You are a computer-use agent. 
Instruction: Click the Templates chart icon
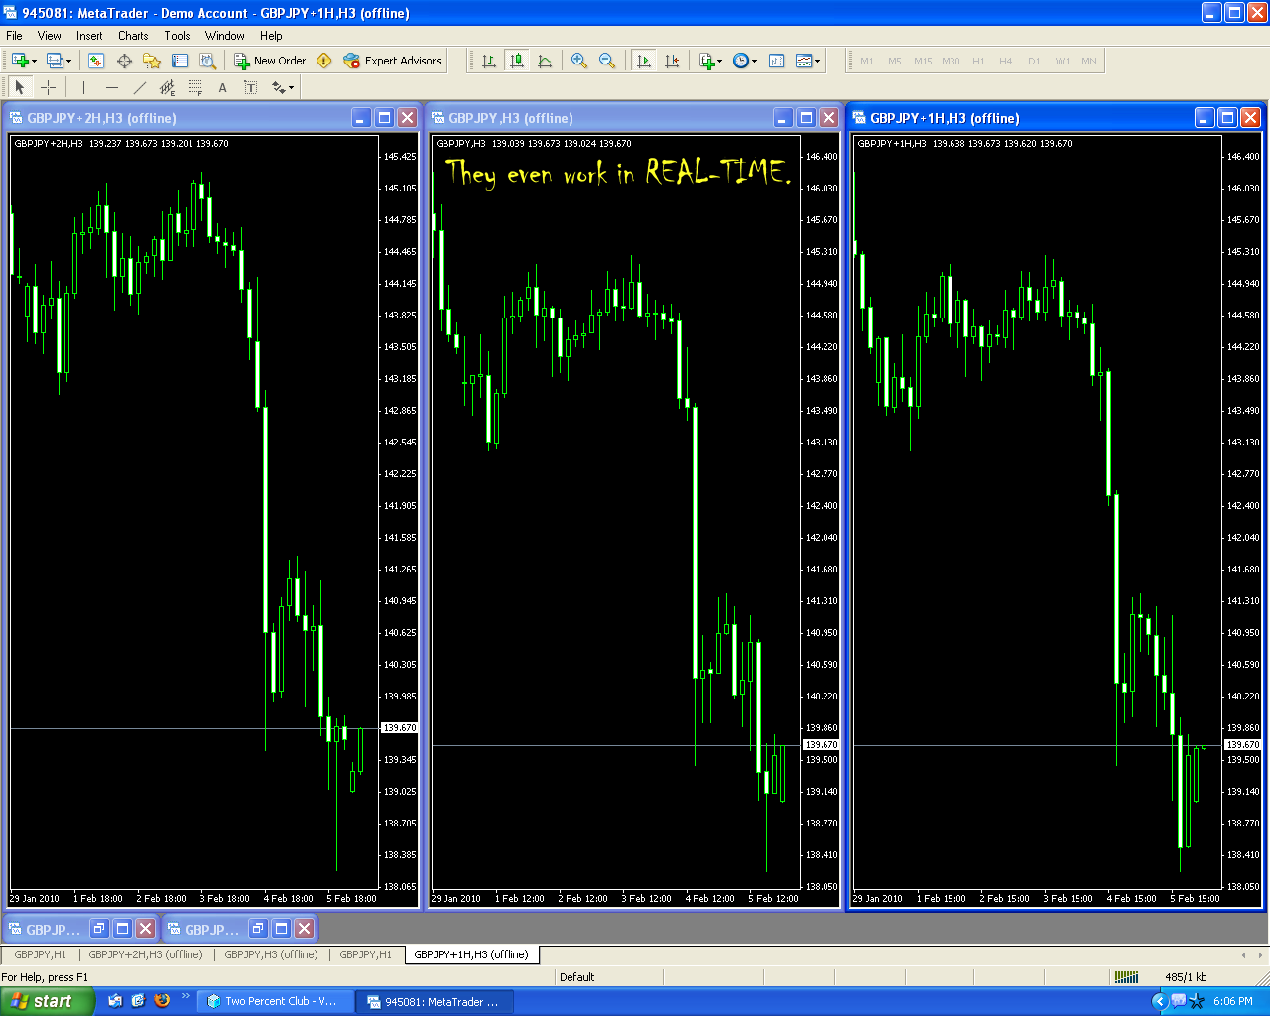tap(804, 61)
